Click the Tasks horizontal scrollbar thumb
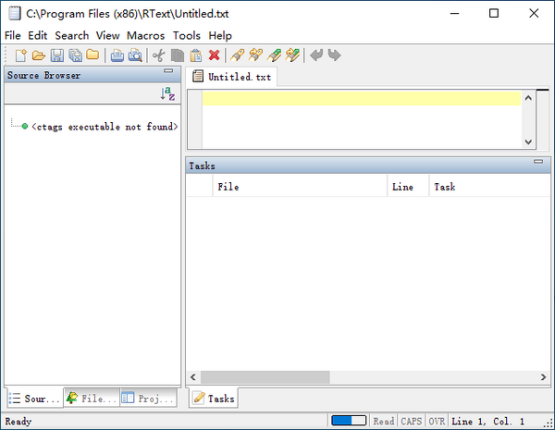555x430 pixels. click(265, 377)
